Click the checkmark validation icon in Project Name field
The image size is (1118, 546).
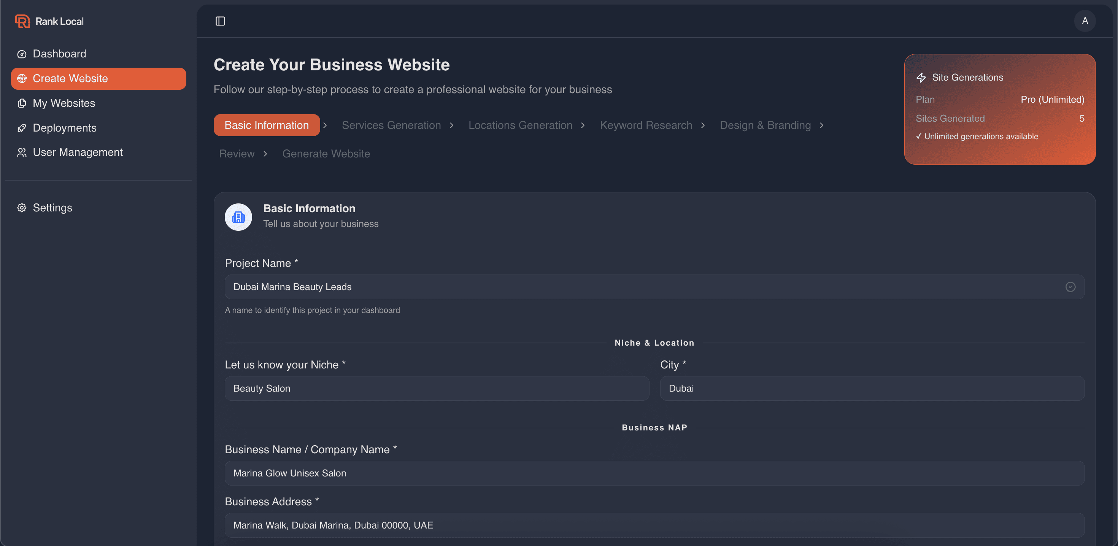[x=1070, y=286]
